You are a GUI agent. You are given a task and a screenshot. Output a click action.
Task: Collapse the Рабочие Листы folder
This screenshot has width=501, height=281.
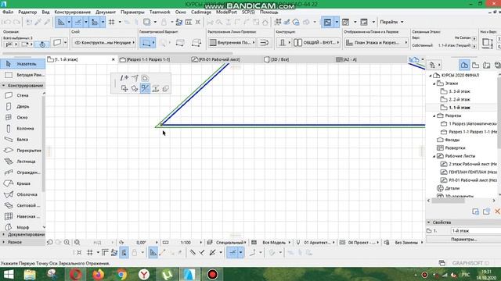pyautogui.click(x=434, y=156)
